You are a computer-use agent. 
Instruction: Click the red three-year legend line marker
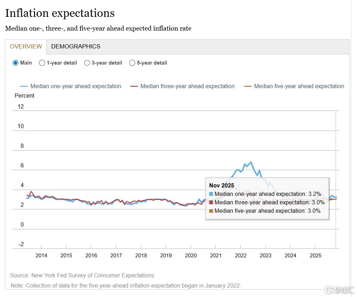134,86
